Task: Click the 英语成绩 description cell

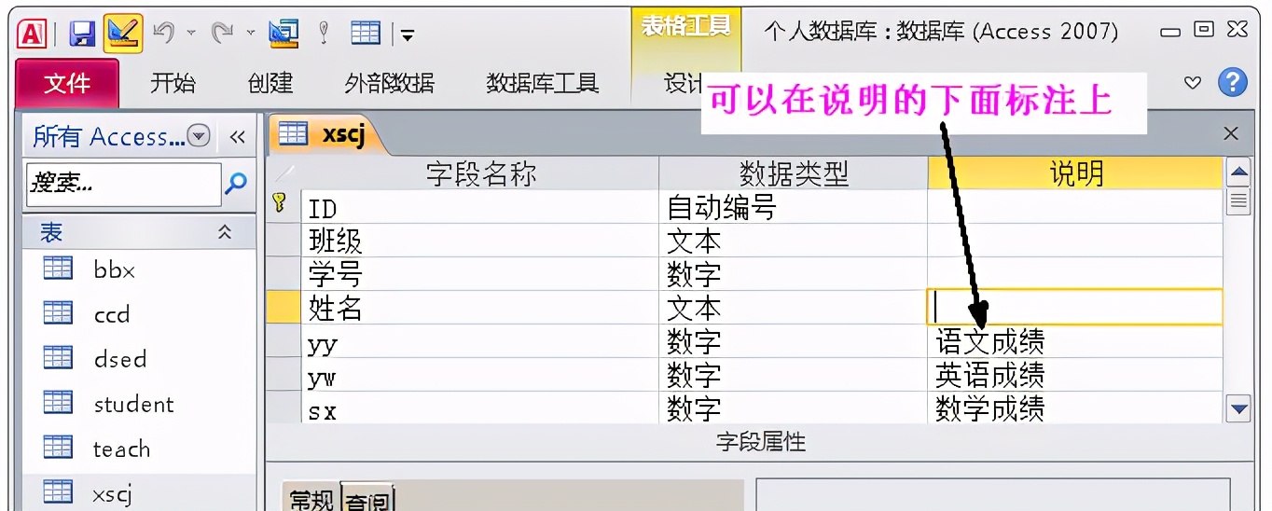Action: [1075, 375]
